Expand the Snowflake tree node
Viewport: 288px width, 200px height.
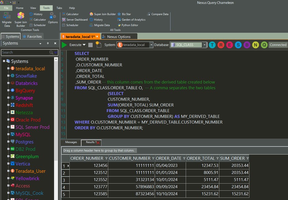coord(8,76)
